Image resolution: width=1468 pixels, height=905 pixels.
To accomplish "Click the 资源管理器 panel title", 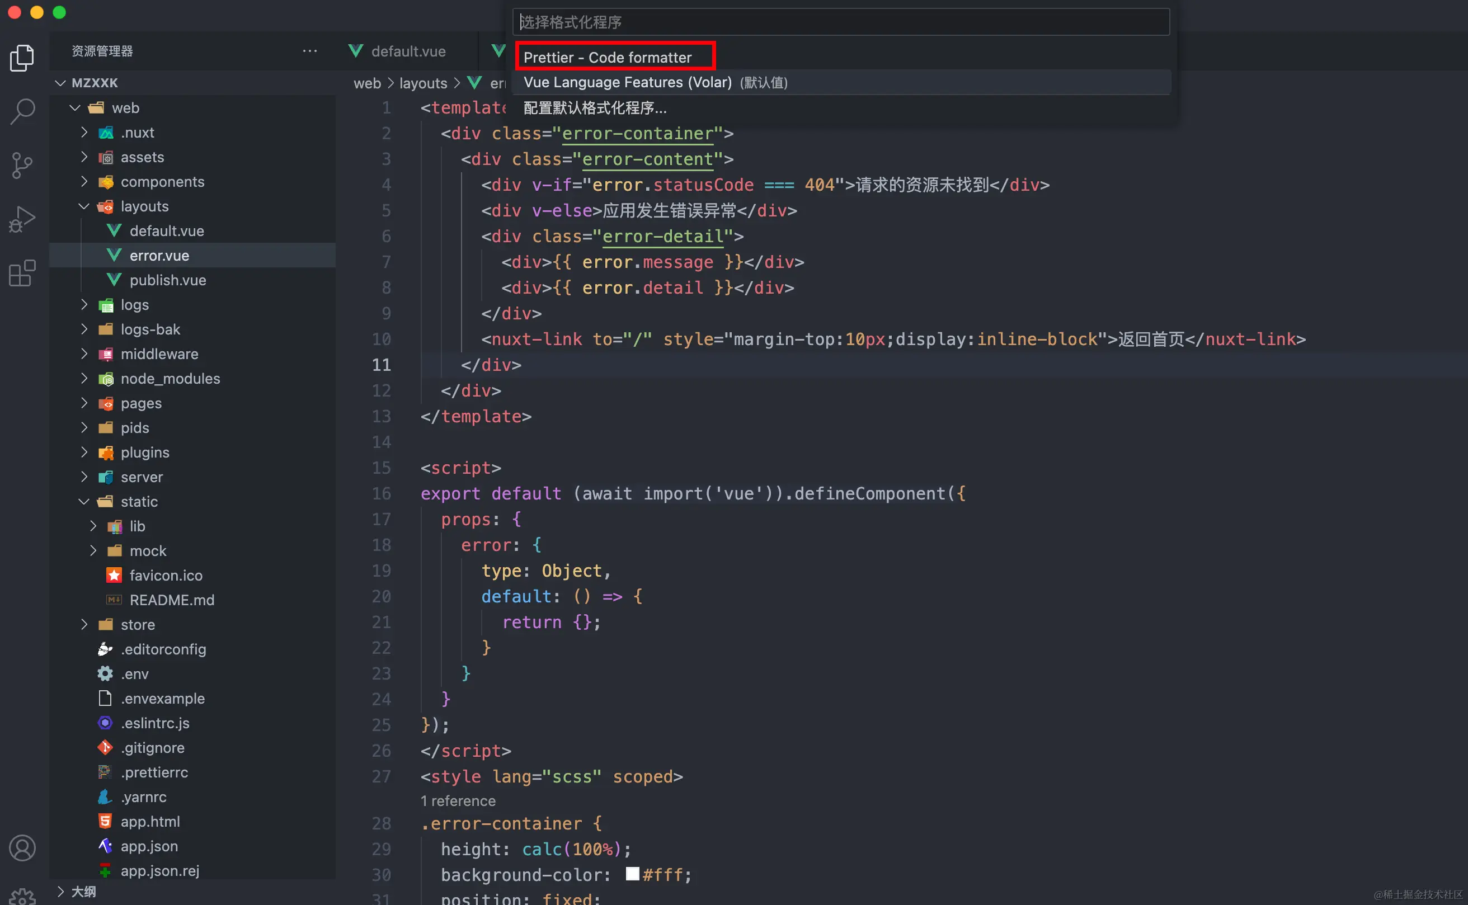I will tap(102, 51).
